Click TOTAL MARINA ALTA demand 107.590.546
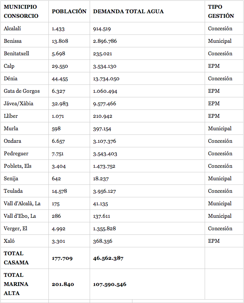Screen dimensions: 244x303 click(110, 284)
